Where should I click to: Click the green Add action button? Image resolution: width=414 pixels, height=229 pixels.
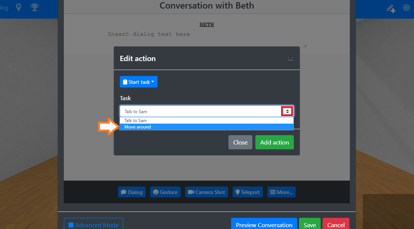[x=275, y=142]
